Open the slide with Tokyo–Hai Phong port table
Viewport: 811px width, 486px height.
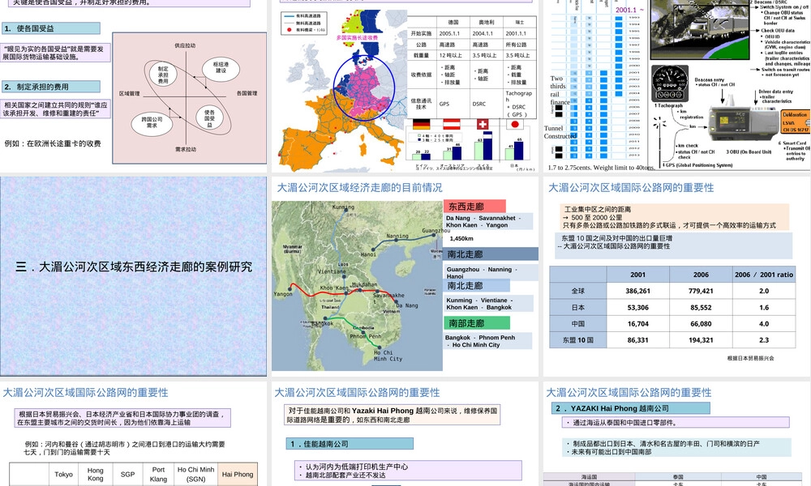[134, 434]
